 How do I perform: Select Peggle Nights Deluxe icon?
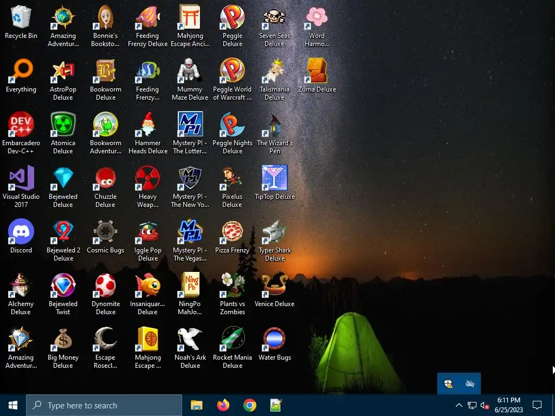point(233,124)
